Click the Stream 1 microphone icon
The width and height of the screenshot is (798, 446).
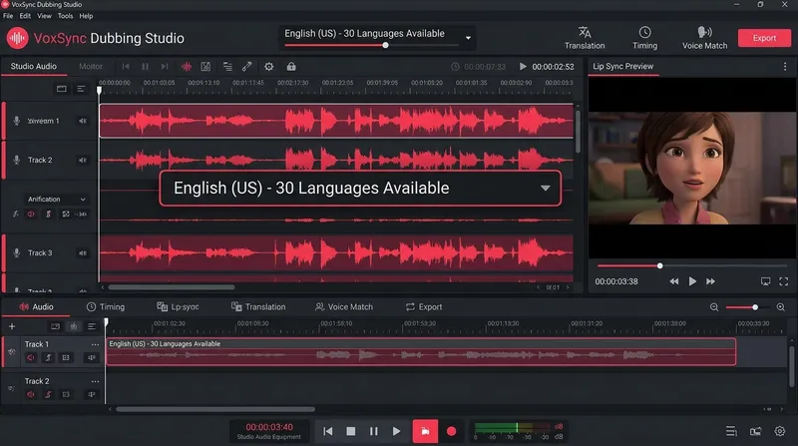coord(16,121)
